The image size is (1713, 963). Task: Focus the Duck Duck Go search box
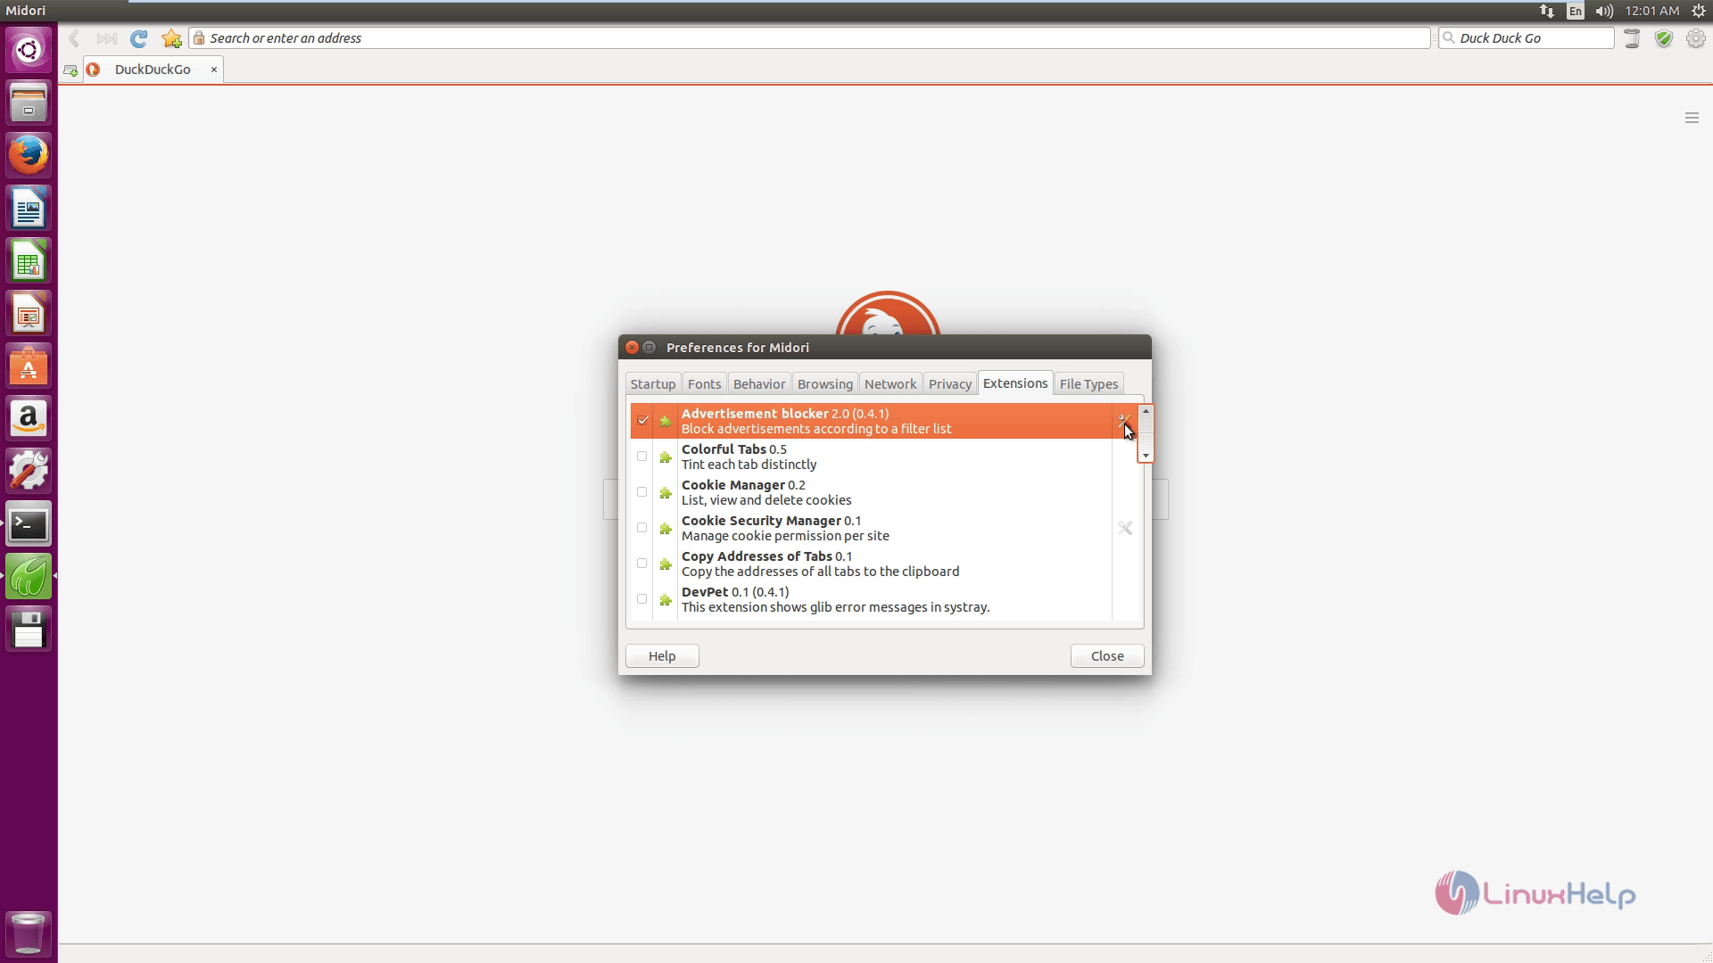tap(1527, 38)
